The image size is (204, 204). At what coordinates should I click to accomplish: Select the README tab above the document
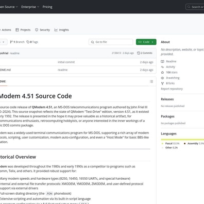tap(3, 81)
